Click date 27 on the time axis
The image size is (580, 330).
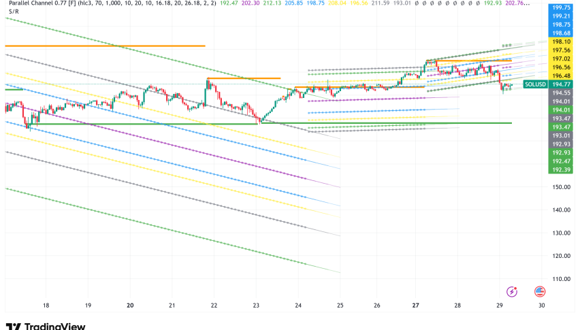[x=415, y=306]
